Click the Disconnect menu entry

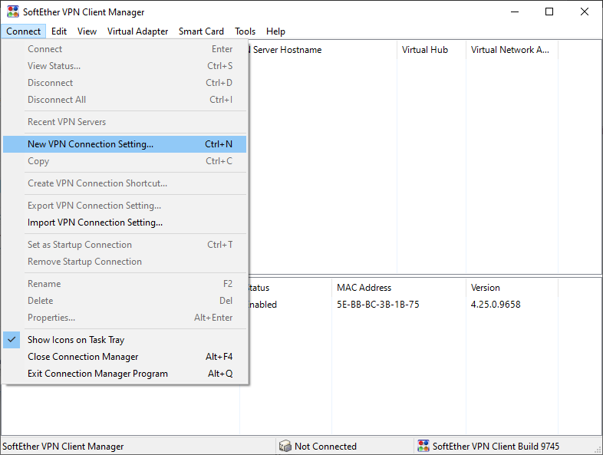[x=124, y=83]
